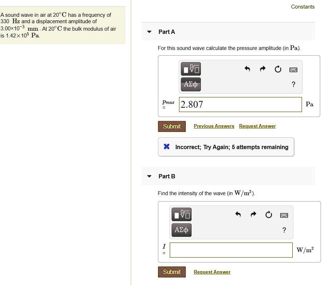The image size is (322, 285).
Task: Reset the Part A answer with the circular arrow
Action: (278, 69)
